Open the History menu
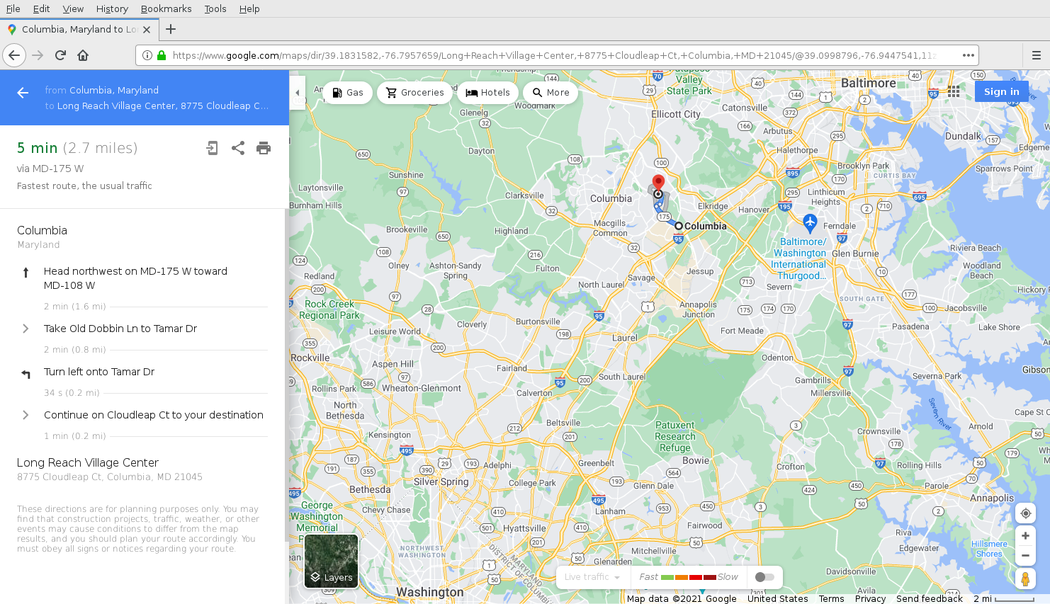The height and width of the screenshot is (604, 1050). (x=112, y=8)
